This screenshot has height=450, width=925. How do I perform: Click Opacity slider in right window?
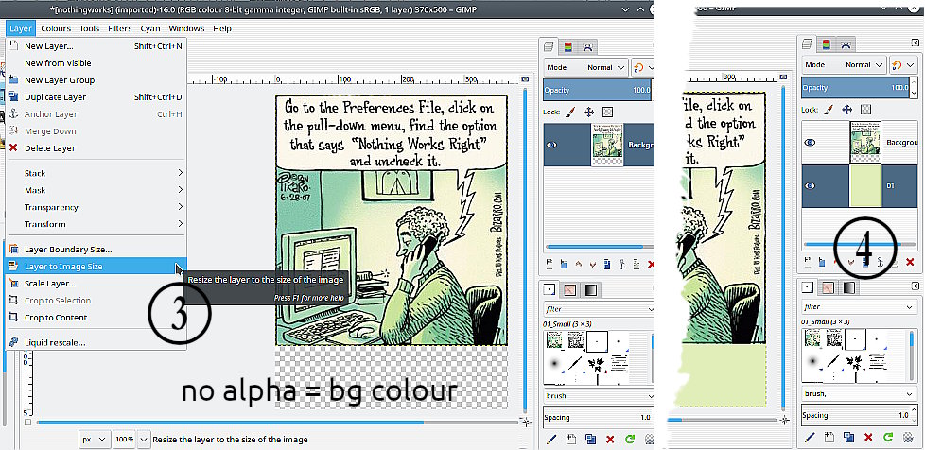tap(855, 87)
